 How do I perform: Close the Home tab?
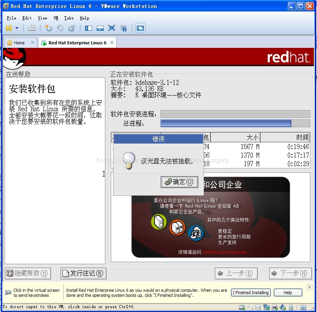point(33,42)
